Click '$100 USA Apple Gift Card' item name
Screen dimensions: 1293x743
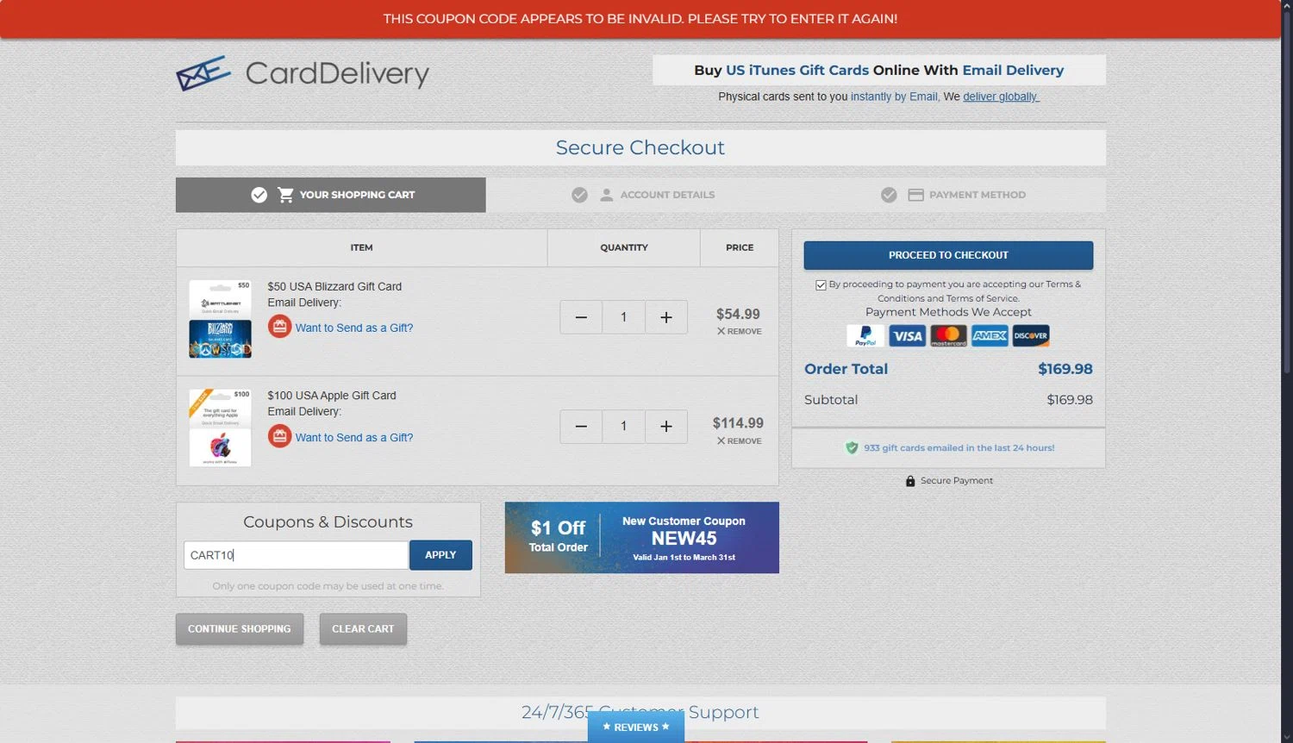click(332, 396)
